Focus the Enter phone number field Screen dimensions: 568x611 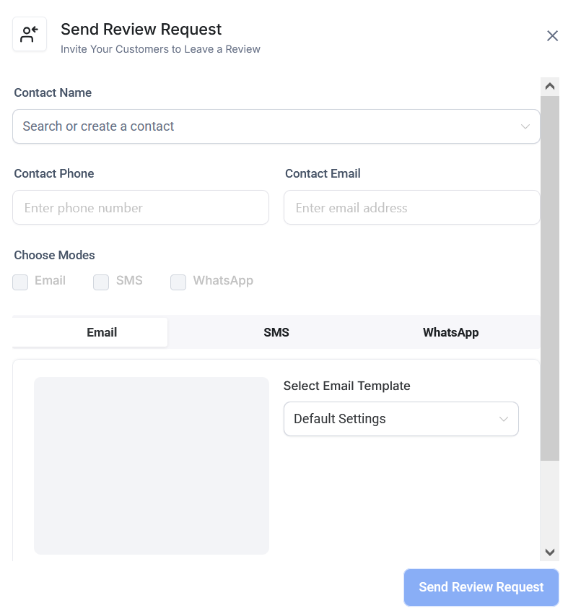[x=141, y=208]
